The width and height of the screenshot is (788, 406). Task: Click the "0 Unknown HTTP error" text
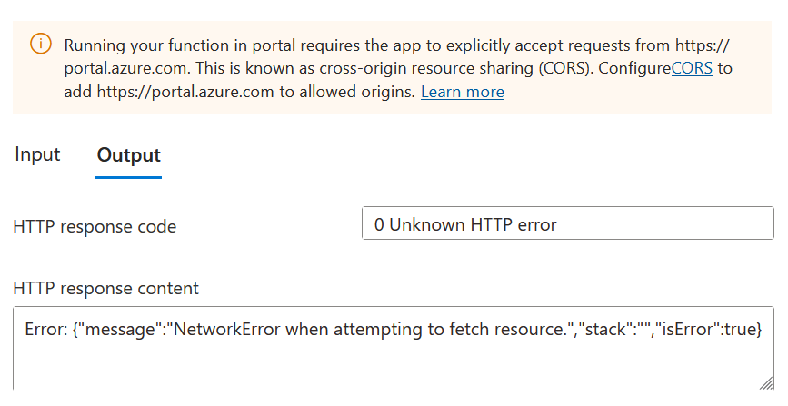tap(465, 224)
